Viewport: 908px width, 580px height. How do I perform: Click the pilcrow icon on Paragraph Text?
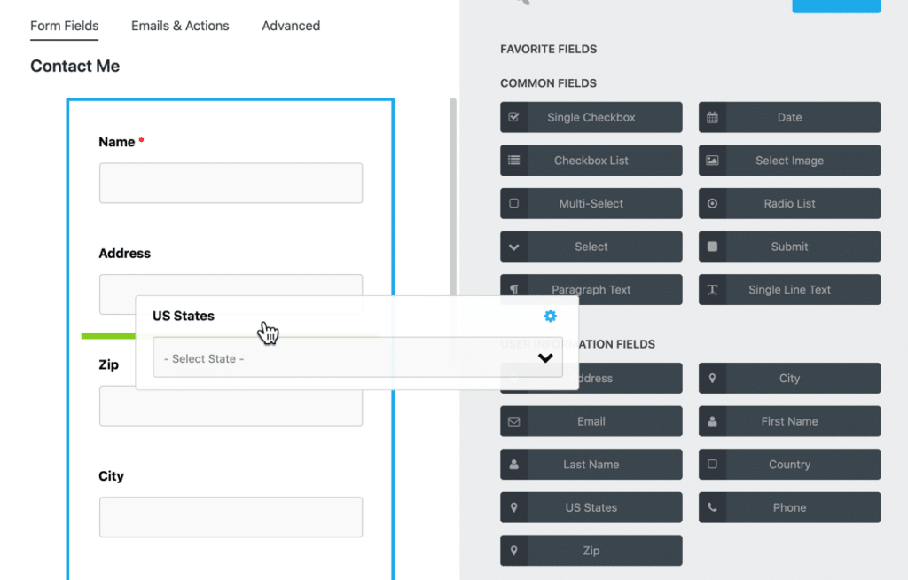tap(515, 289)
